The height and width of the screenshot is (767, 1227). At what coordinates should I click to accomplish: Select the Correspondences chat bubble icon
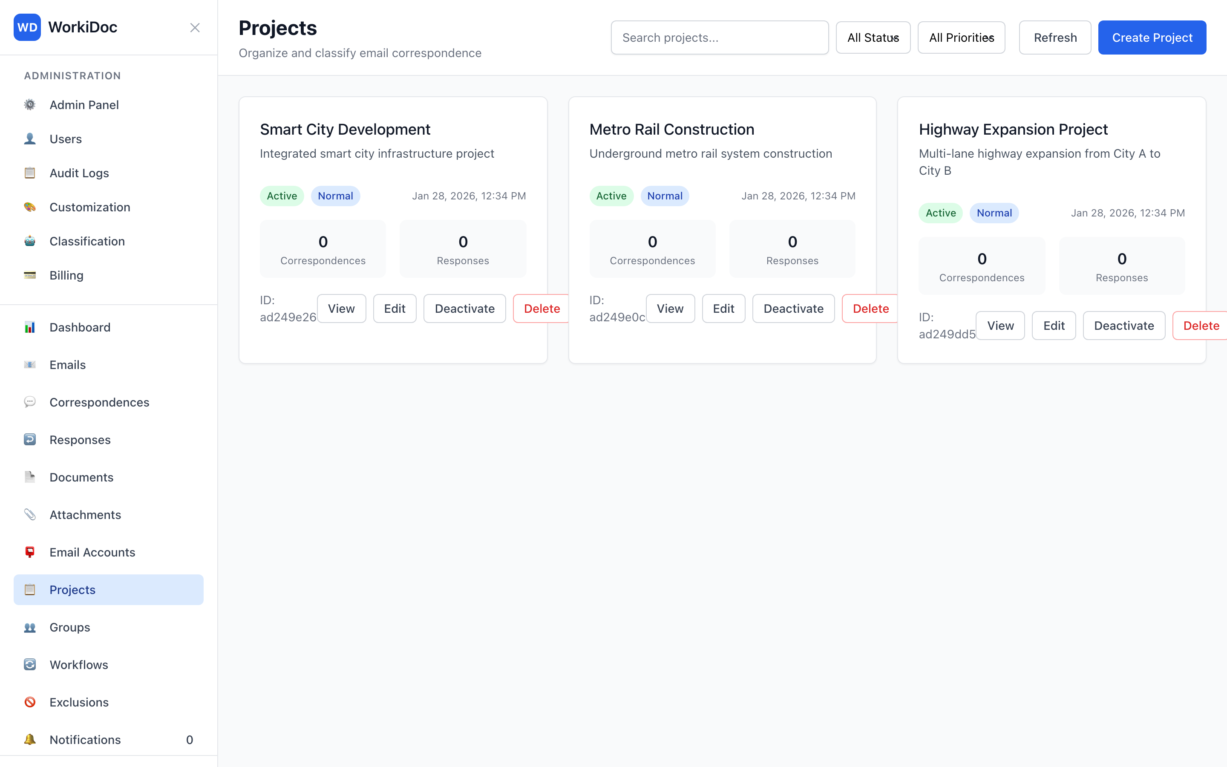30,402
